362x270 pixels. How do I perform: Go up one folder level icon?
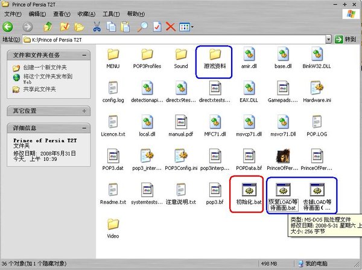pos(48,27)
